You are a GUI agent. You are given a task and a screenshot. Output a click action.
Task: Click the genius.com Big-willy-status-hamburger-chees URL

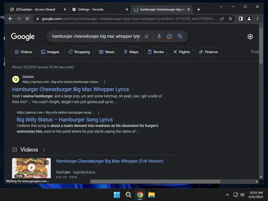coord(61,82)
